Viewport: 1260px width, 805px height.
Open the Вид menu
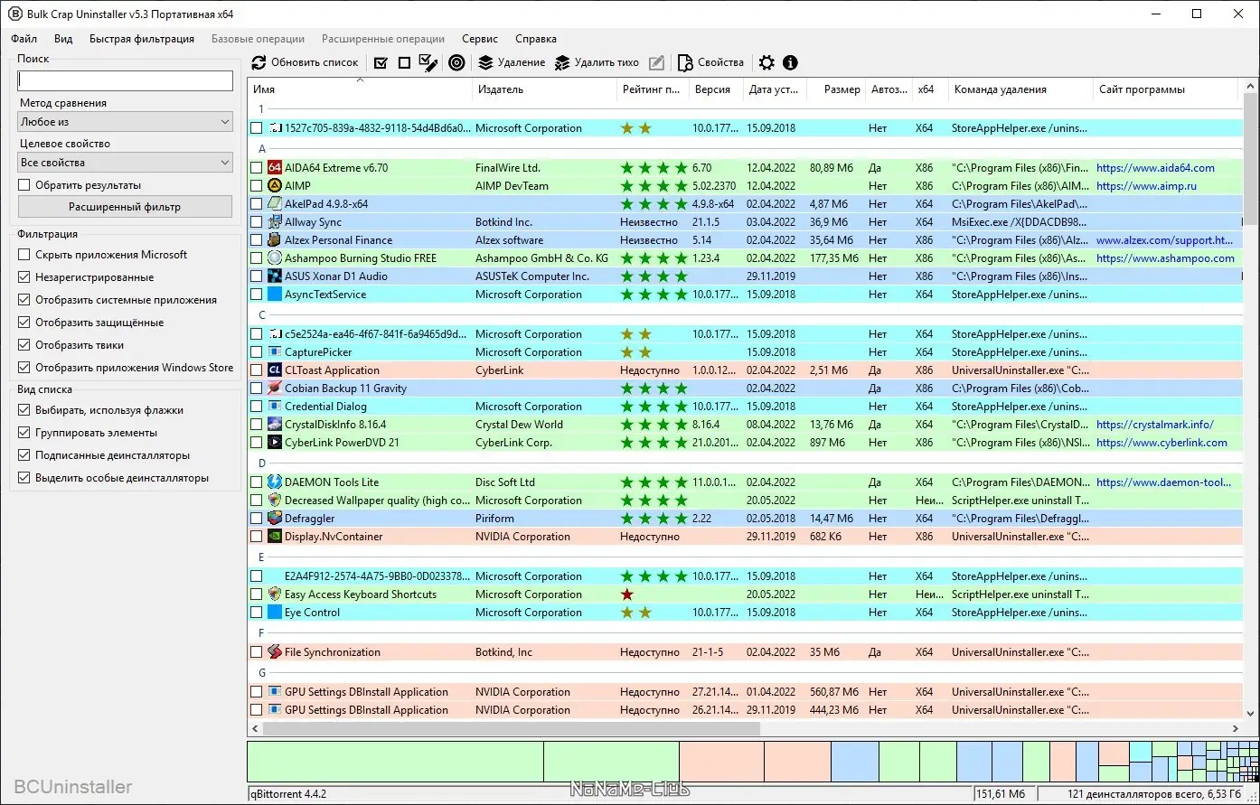coord(63,39)
